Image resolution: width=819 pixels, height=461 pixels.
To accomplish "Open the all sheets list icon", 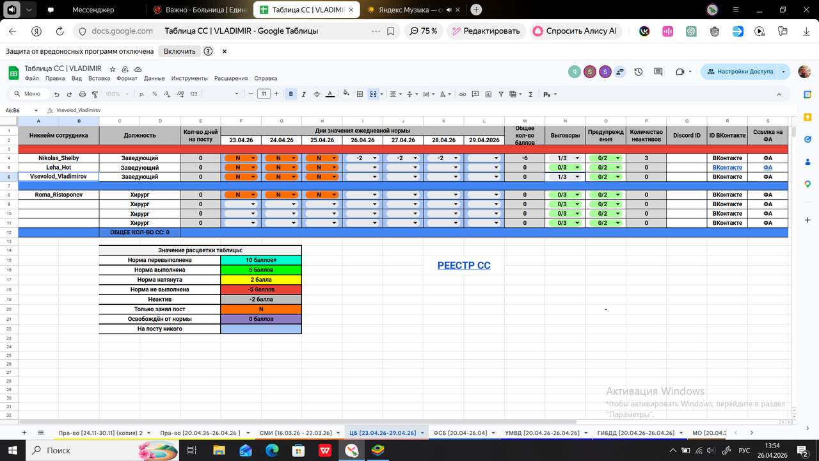I will pos(41,433).
